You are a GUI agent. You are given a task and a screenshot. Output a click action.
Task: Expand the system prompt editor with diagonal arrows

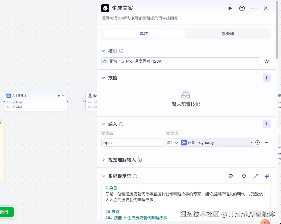256,176
